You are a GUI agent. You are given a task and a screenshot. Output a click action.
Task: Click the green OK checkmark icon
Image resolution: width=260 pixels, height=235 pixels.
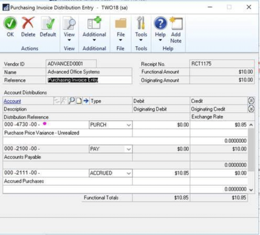click(x=10, y=24)
